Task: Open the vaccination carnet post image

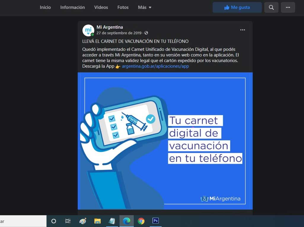Action: pyautogui.click(x=165, y=141)
